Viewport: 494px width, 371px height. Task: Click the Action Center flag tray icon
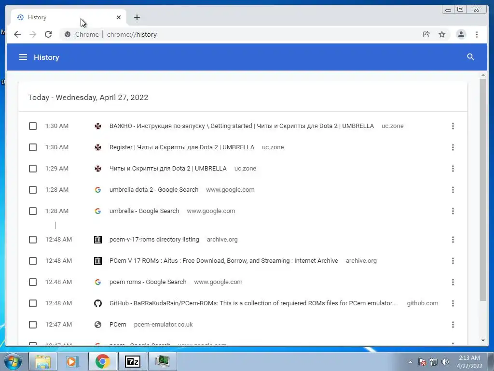click(x=422, y=362)
